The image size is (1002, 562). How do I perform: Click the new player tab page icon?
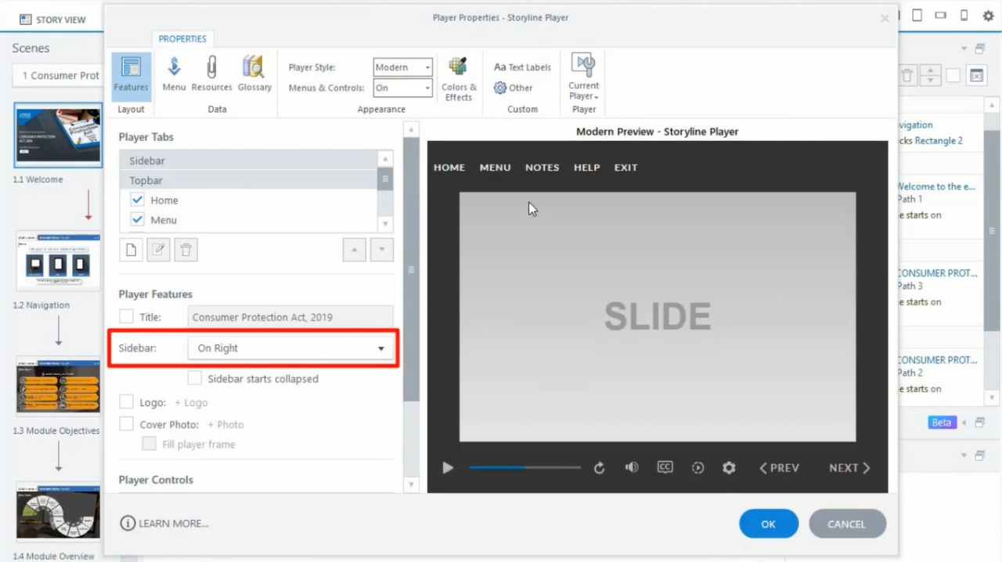point(132,250)
